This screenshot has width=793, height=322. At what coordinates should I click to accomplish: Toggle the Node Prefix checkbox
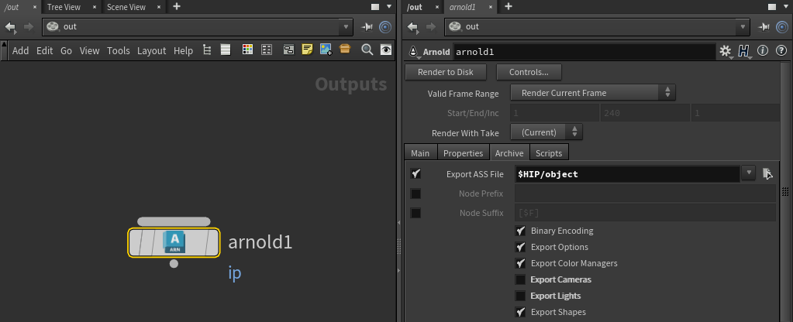click(415, 194)
